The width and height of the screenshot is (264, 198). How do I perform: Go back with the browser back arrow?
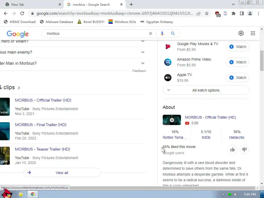(x=6, y=13)
